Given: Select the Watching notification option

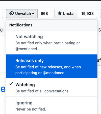Looking at the screenshot, I should click(52, 87).
